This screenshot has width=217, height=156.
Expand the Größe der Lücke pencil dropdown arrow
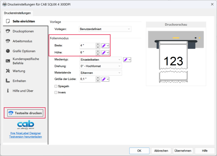(x=108, y=79)
